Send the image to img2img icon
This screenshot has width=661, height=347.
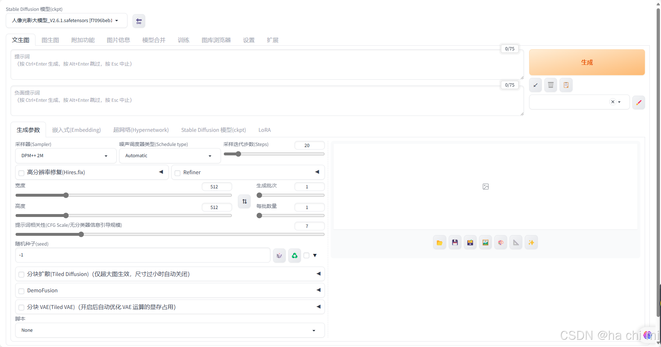coord(485,243)
